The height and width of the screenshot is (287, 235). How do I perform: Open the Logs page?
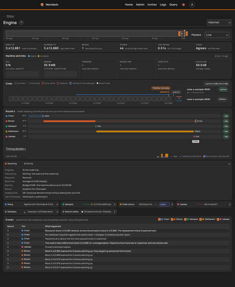(x=163, y=4)
